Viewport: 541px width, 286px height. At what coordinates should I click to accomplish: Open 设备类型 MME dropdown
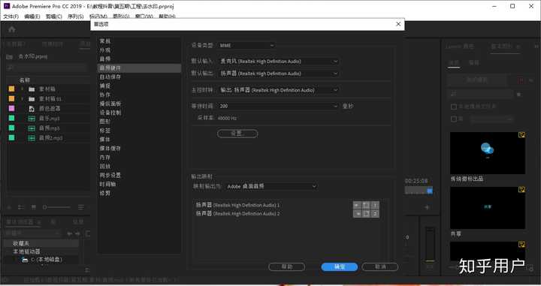pyautogui.click(x=246, y=45)
